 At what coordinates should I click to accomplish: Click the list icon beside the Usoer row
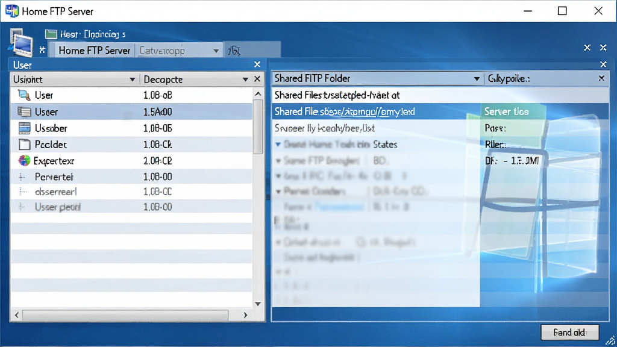[24, 111]
